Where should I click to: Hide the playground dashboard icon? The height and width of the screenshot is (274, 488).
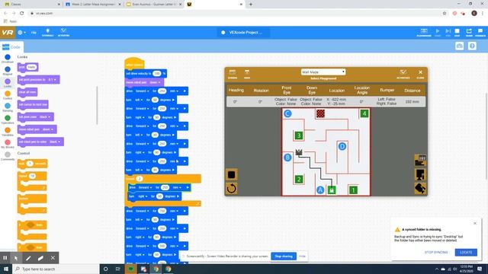[247, 74]
